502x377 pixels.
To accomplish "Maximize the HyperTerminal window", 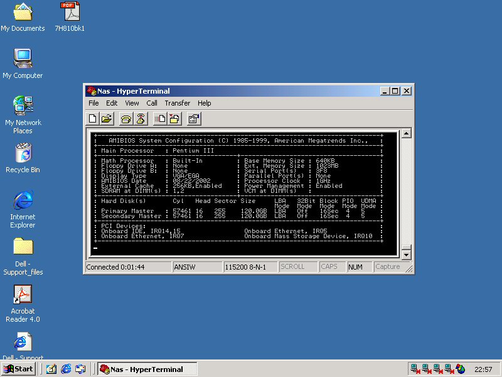I will (x=395, y=91).
